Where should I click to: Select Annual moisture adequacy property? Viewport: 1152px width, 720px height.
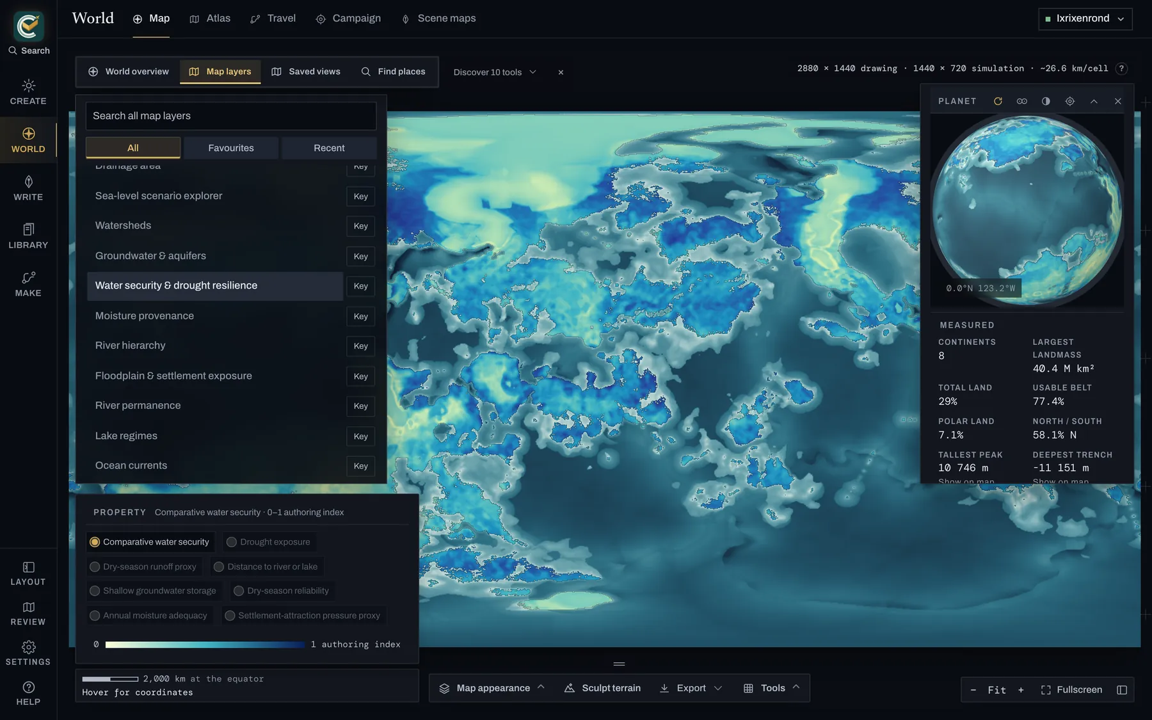148,616
